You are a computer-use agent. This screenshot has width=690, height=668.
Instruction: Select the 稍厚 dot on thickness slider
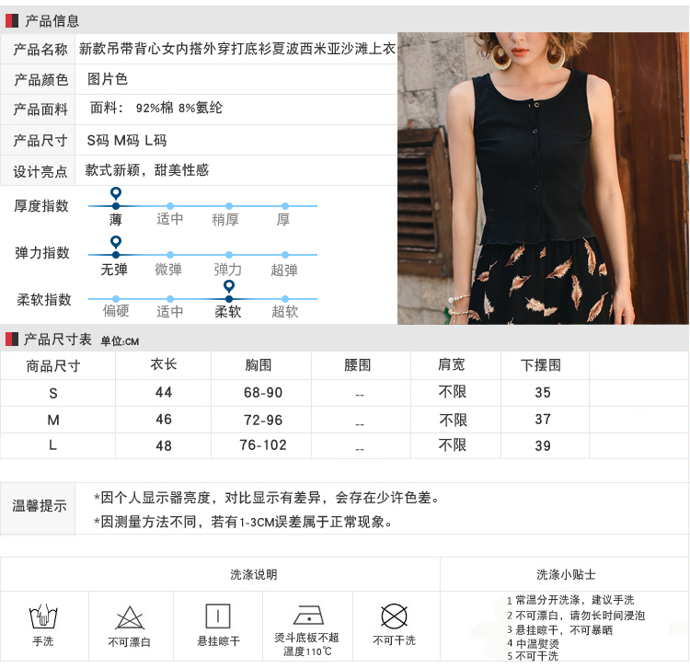click(x=229, y=206)
